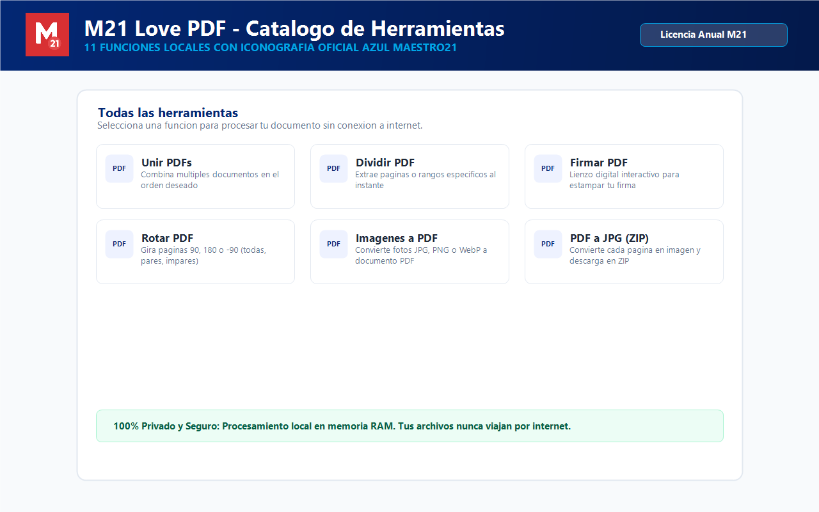Click the description 'Combina multiples documentos en el orden deseado'
The height and width of the screenshot is (512, 819).
[210, 180]
